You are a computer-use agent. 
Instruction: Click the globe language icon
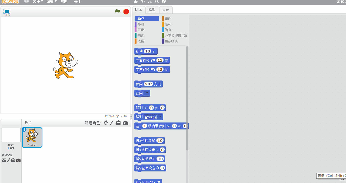26,1
